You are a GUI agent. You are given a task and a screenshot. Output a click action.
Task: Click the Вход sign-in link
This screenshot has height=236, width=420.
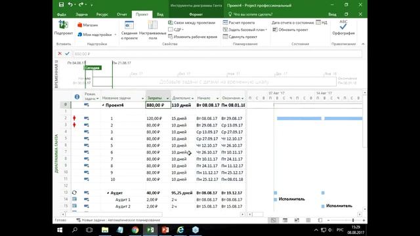click(332, 14)
